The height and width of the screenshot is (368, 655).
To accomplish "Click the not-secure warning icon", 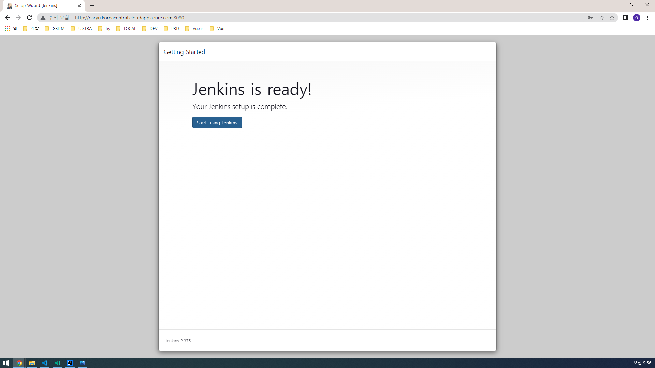I will click(x=43, y=18).
